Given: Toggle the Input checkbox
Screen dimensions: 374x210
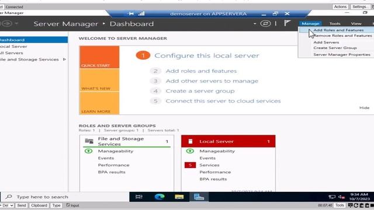Looking at the screenshot, I should [68, 205].
